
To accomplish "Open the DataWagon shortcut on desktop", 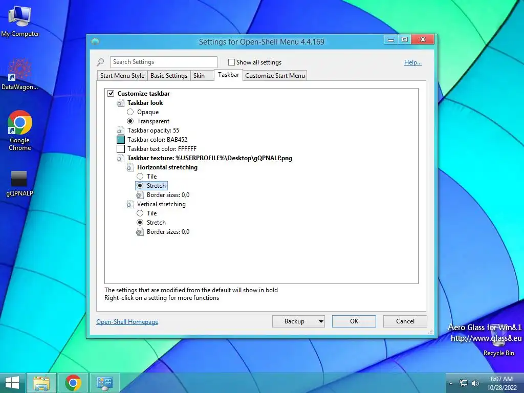I will point(20,74).
